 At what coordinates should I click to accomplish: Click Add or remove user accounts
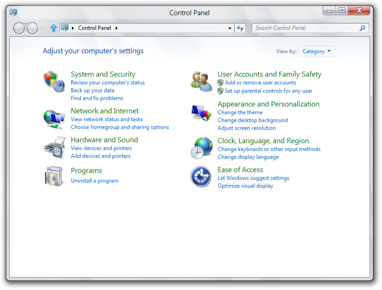point(260,83)
